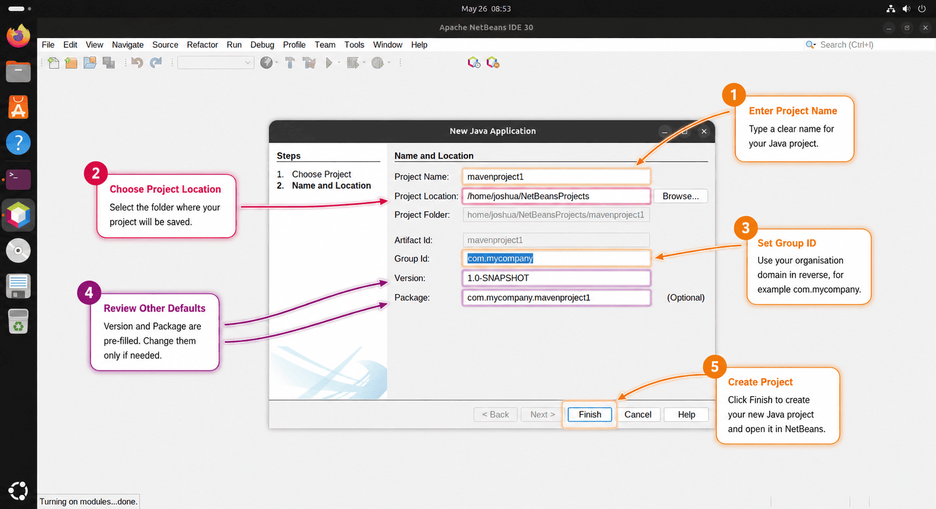Screen dimensions: 936x509
Task: Open the Help icon in the dock
Action: [x=18, y=143]
